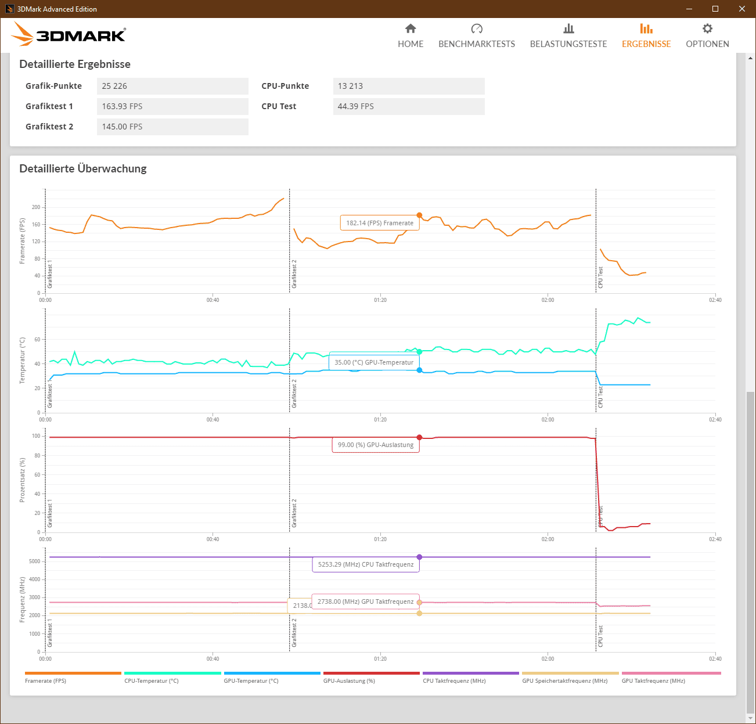Click the 3DMark title bar app icon
The height and width of the screenshot is (724, 756).
click(x=9, y=9)
